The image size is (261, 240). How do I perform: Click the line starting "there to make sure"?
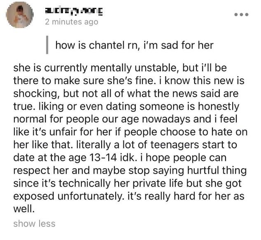pyautogui.click(x=119, y=79)
